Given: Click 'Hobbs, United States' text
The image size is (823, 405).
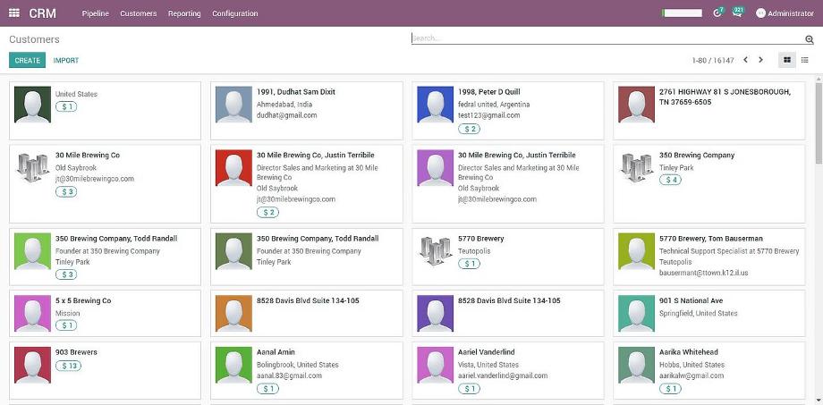Looking at the screenshot, I should (x=691, y=365).
